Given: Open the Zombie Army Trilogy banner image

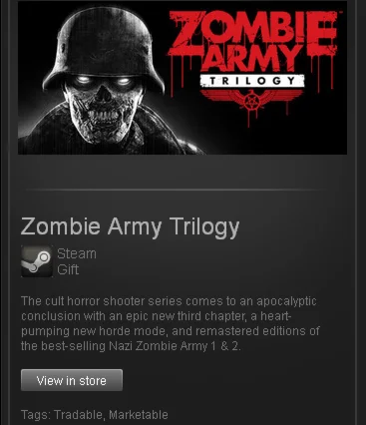Looking at the screenshot, I should tap(183, 77).
